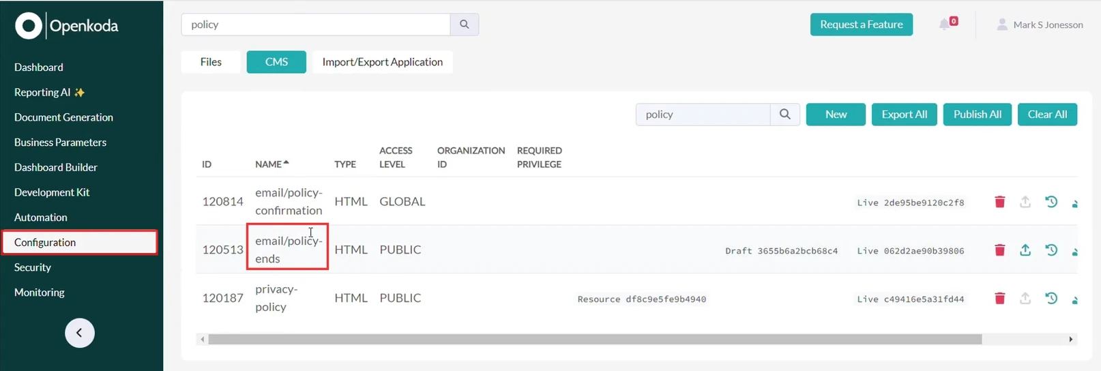Click Clear All button

[x=1047, y=115]
